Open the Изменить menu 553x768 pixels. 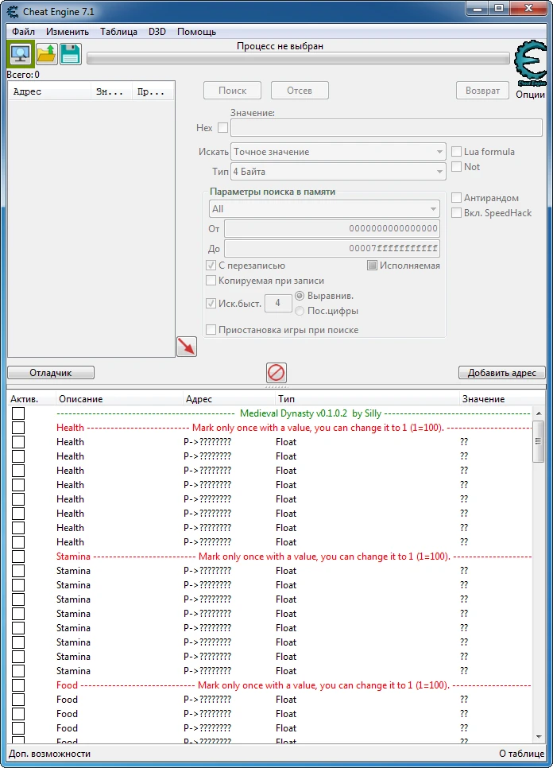(68, 31)
